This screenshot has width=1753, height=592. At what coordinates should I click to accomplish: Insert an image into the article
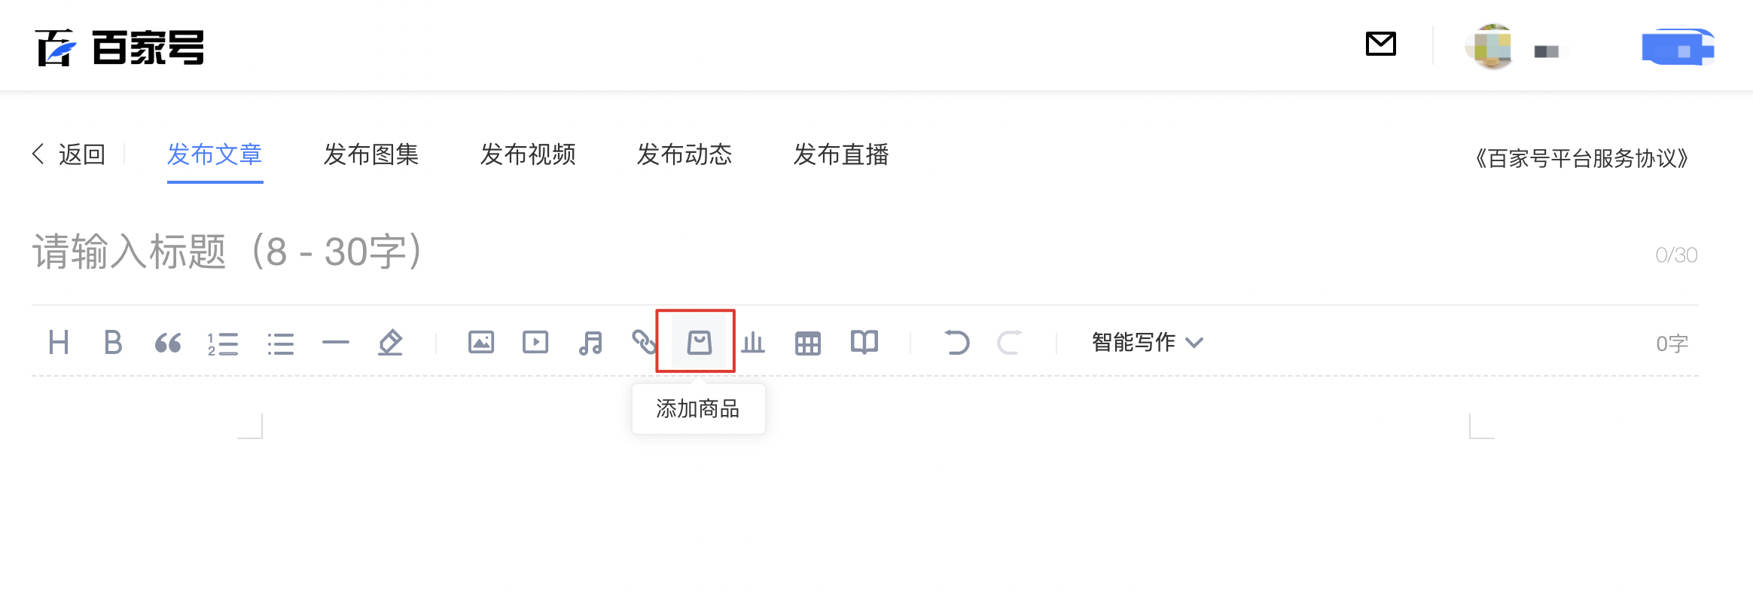[481, 343]
